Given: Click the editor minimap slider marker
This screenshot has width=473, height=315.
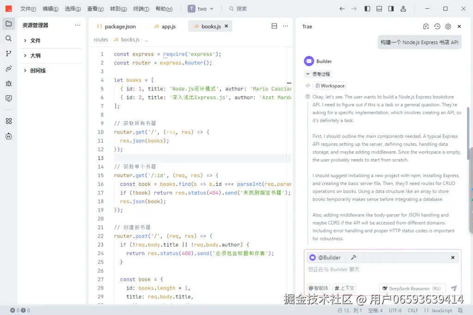Looking at the screenshot, I should [x=289, y=83].
